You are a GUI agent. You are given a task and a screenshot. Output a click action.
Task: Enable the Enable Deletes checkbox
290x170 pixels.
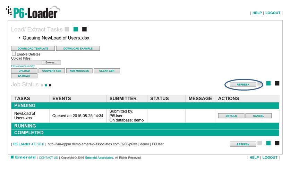click(x=14, y=54)
